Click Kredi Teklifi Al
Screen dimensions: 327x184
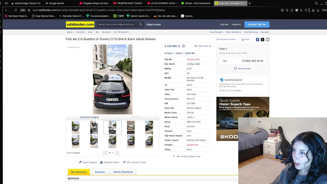[x=203, y=46]
